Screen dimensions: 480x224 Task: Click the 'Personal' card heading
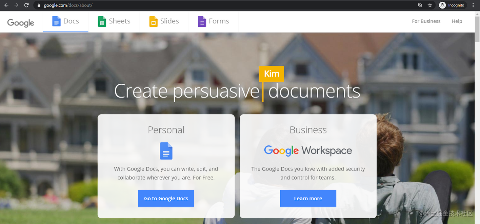(x=166, y=130)
